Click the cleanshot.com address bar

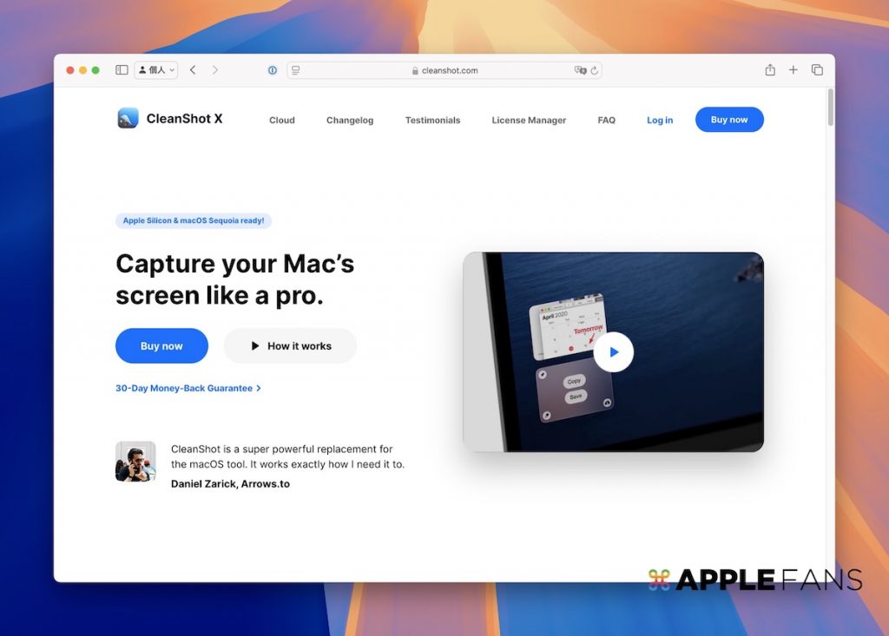click(x=444, y=70)
